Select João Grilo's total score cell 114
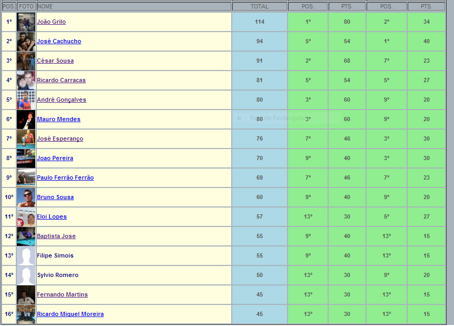The image size is (454, 326). pos(259,22)
